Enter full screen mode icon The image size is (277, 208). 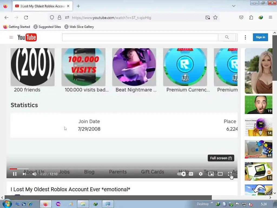point(230,174)
